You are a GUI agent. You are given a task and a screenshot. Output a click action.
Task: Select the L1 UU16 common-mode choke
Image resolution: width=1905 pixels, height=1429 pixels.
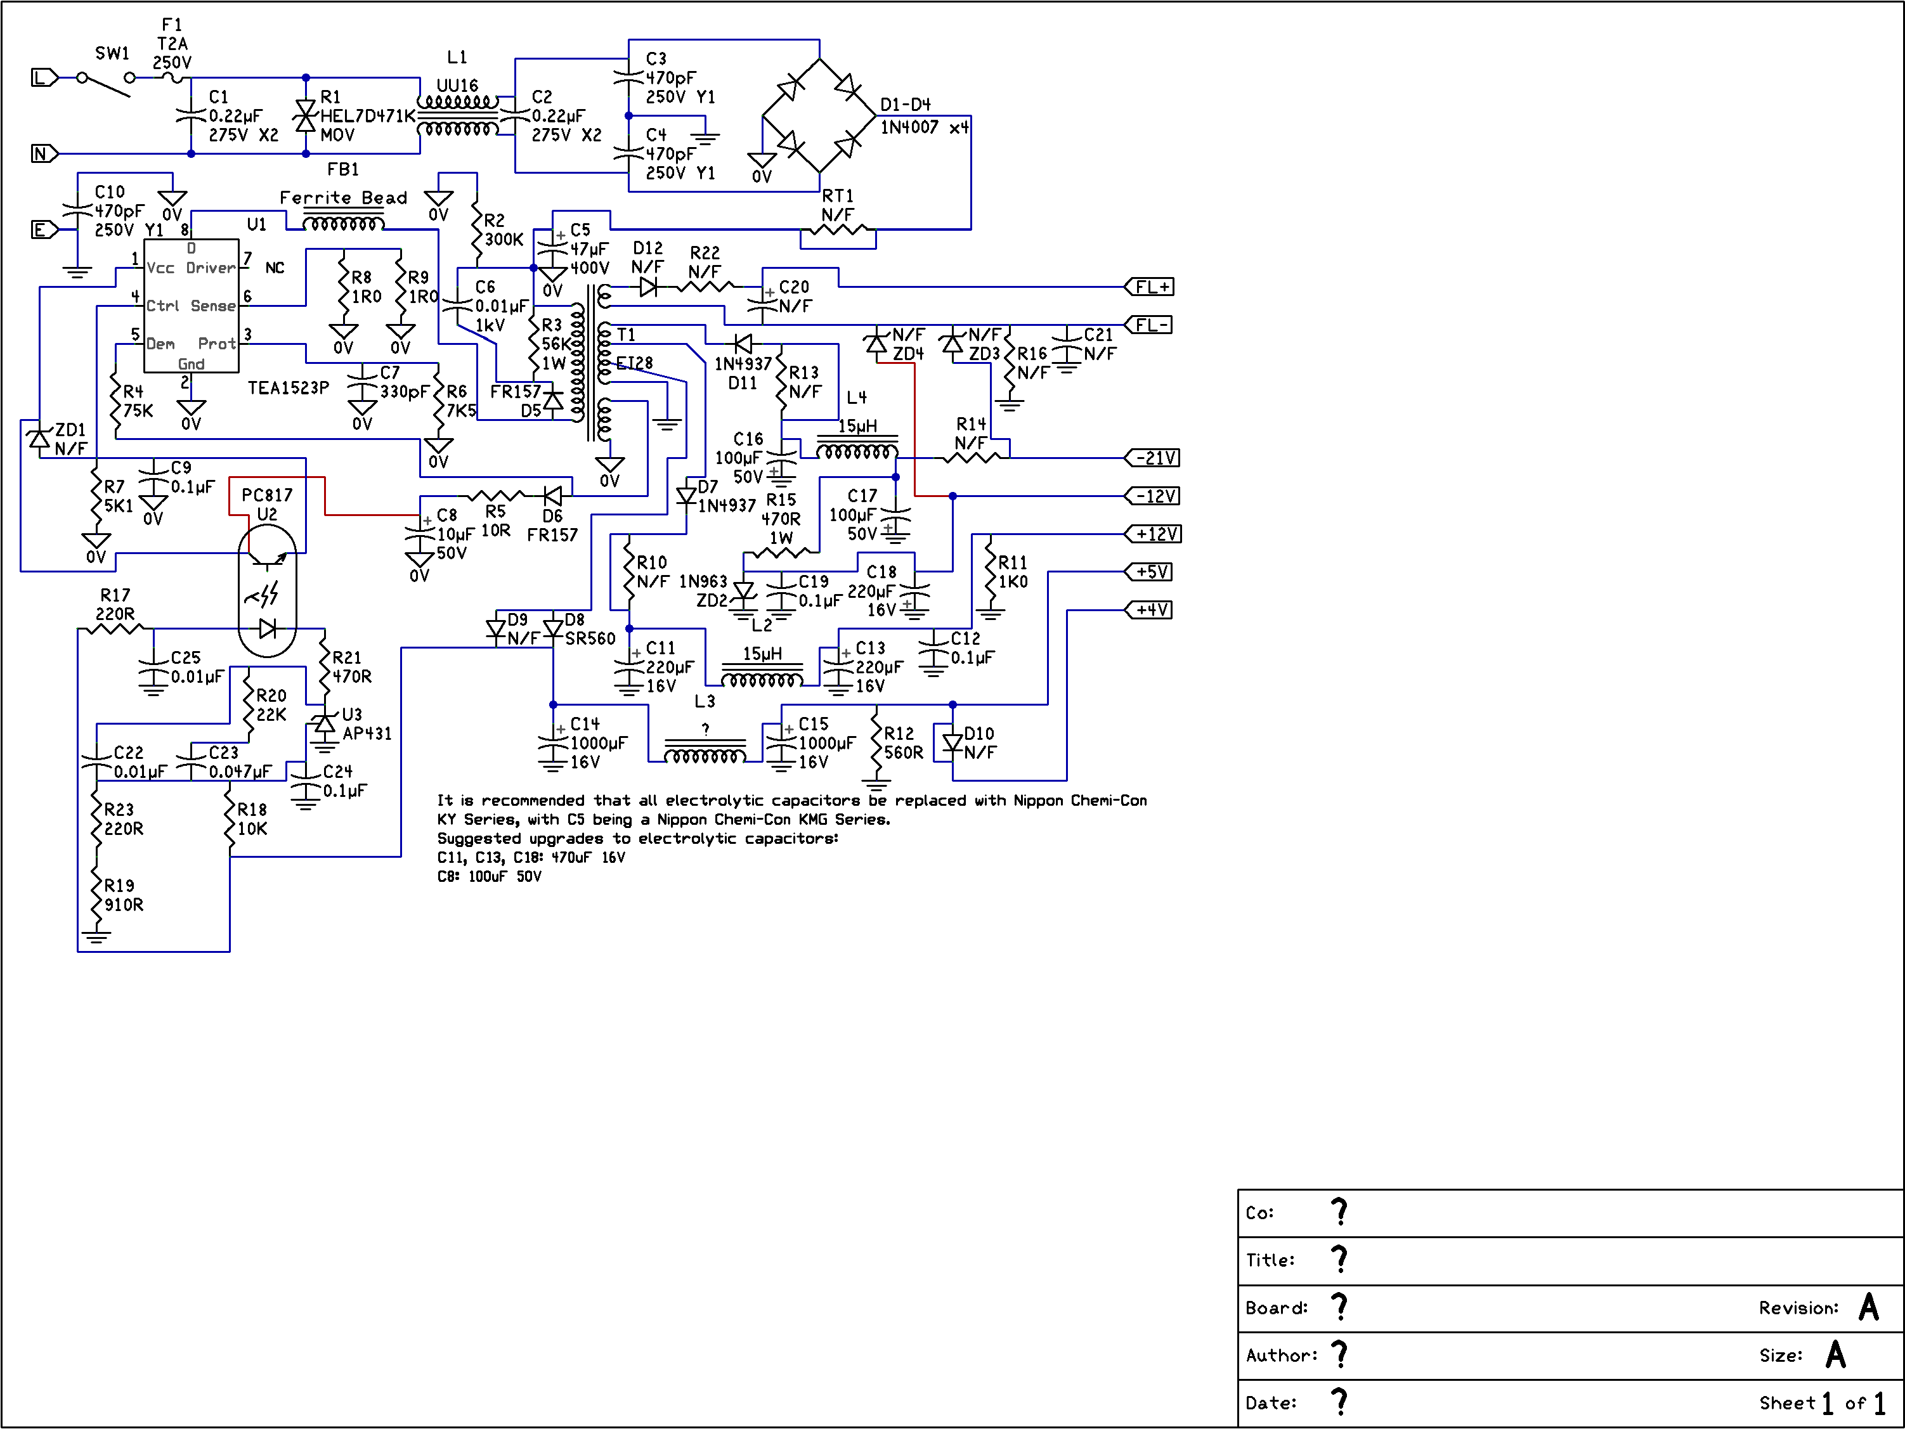click(457, 115)
